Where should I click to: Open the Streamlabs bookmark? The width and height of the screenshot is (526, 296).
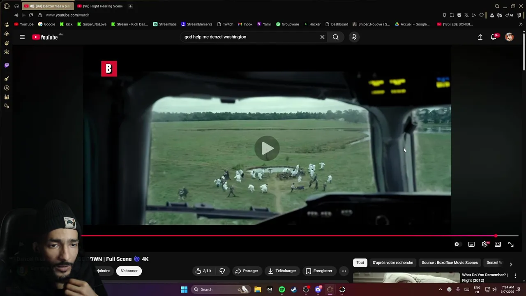coord(165,24)
